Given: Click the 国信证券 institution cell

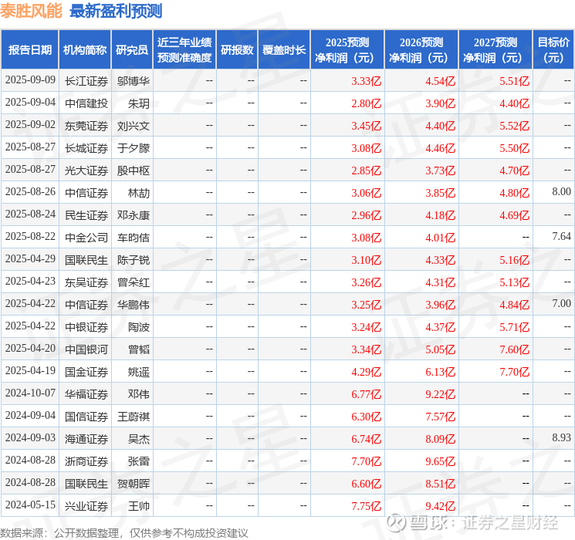Looking at the screenshot, I should coord(86,417).
